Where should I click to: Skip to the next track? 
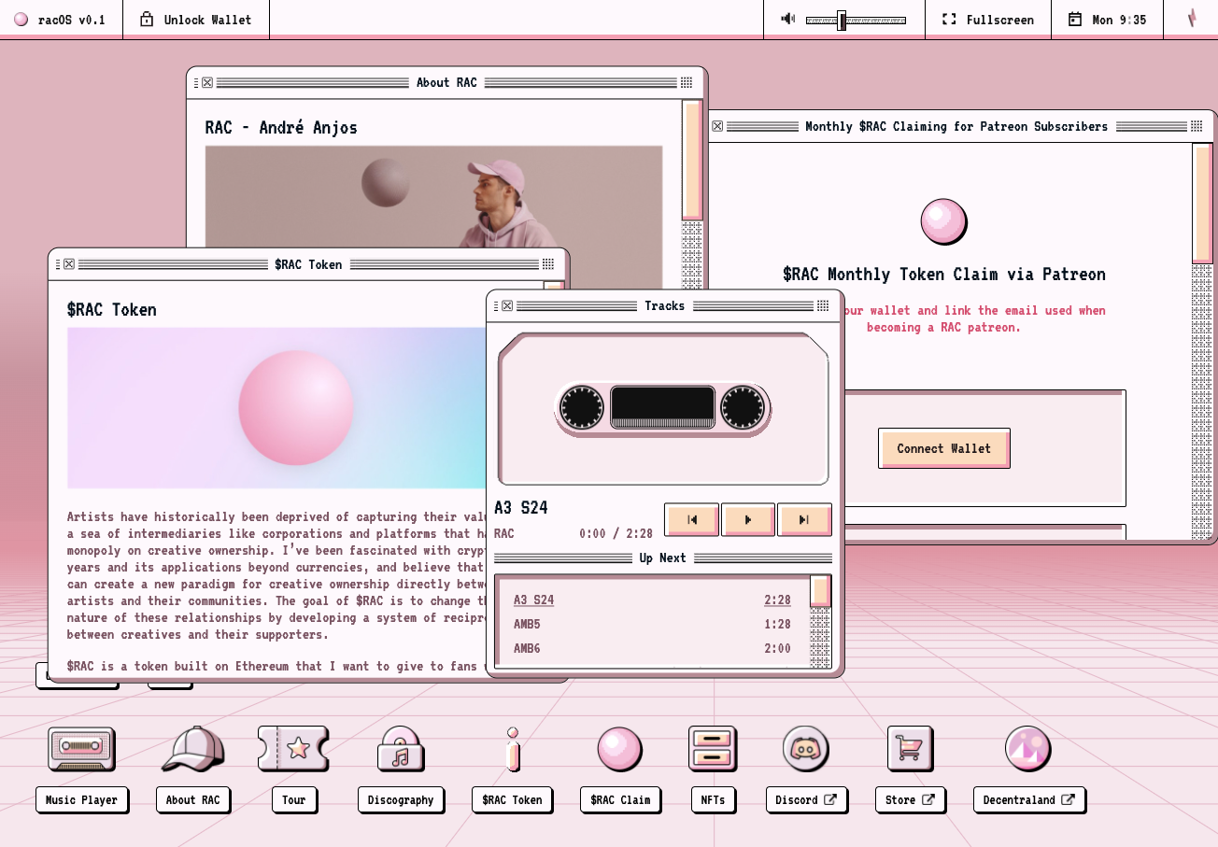(x=803, y=520)
